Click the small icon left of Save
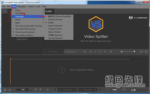Viewport: 150px width, 94px height. (x=107, y=90)
